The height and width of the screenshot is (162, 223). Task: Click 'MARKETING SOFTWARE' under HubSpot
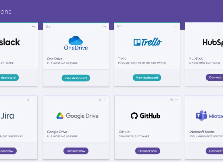click(x=205, y=63)
